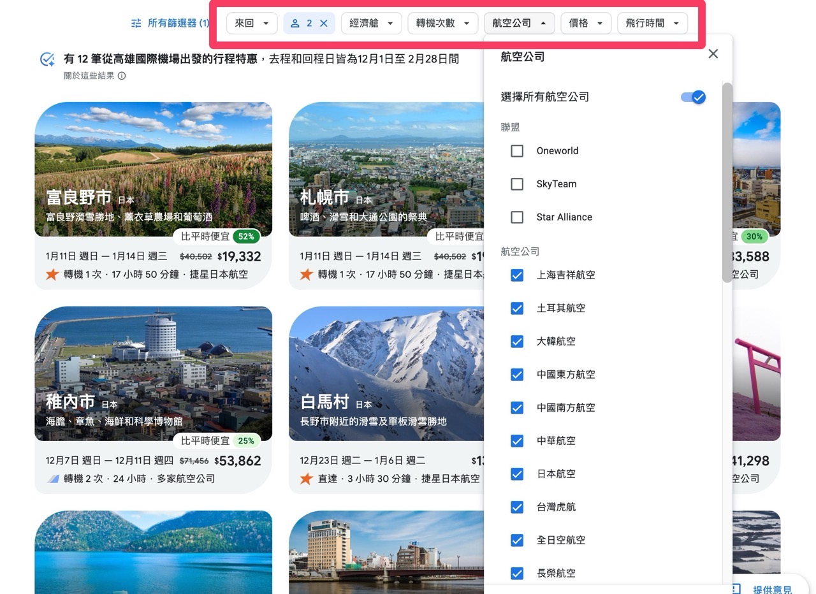Click the price trend graph icon on 稚內市 card

pos(52,479)
